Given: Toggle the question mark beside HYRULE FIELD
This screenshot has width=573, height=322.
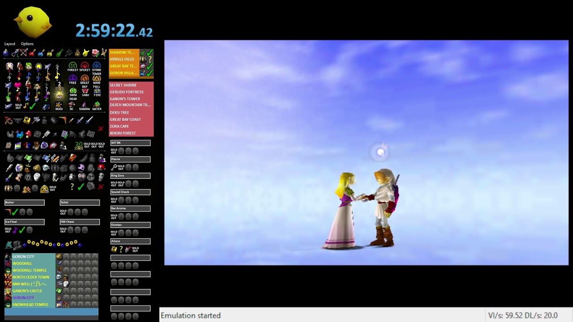Looking at the screenshot, I should pos(150,59).
